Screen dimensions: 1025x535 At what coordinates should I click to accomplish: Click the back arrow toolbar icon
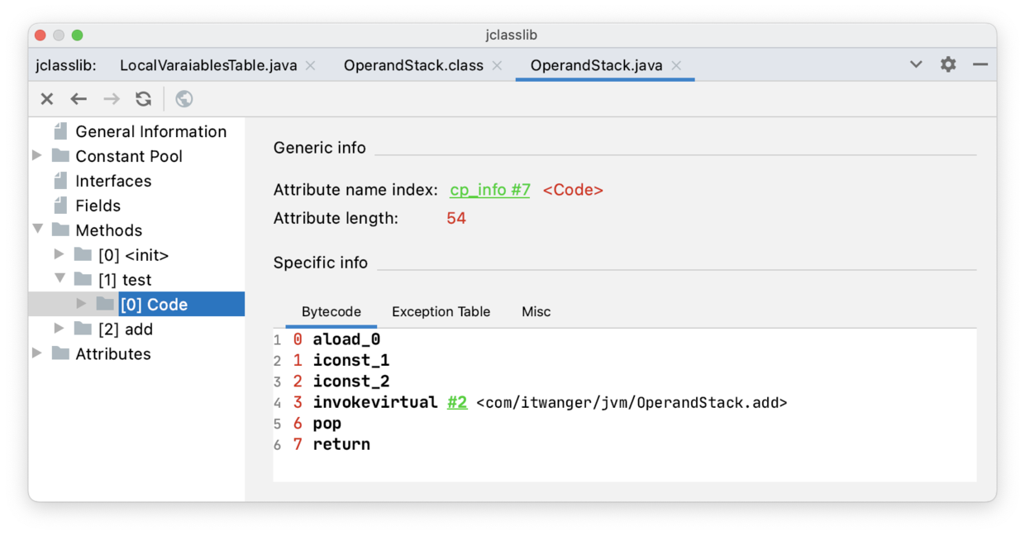pos(79,99)
